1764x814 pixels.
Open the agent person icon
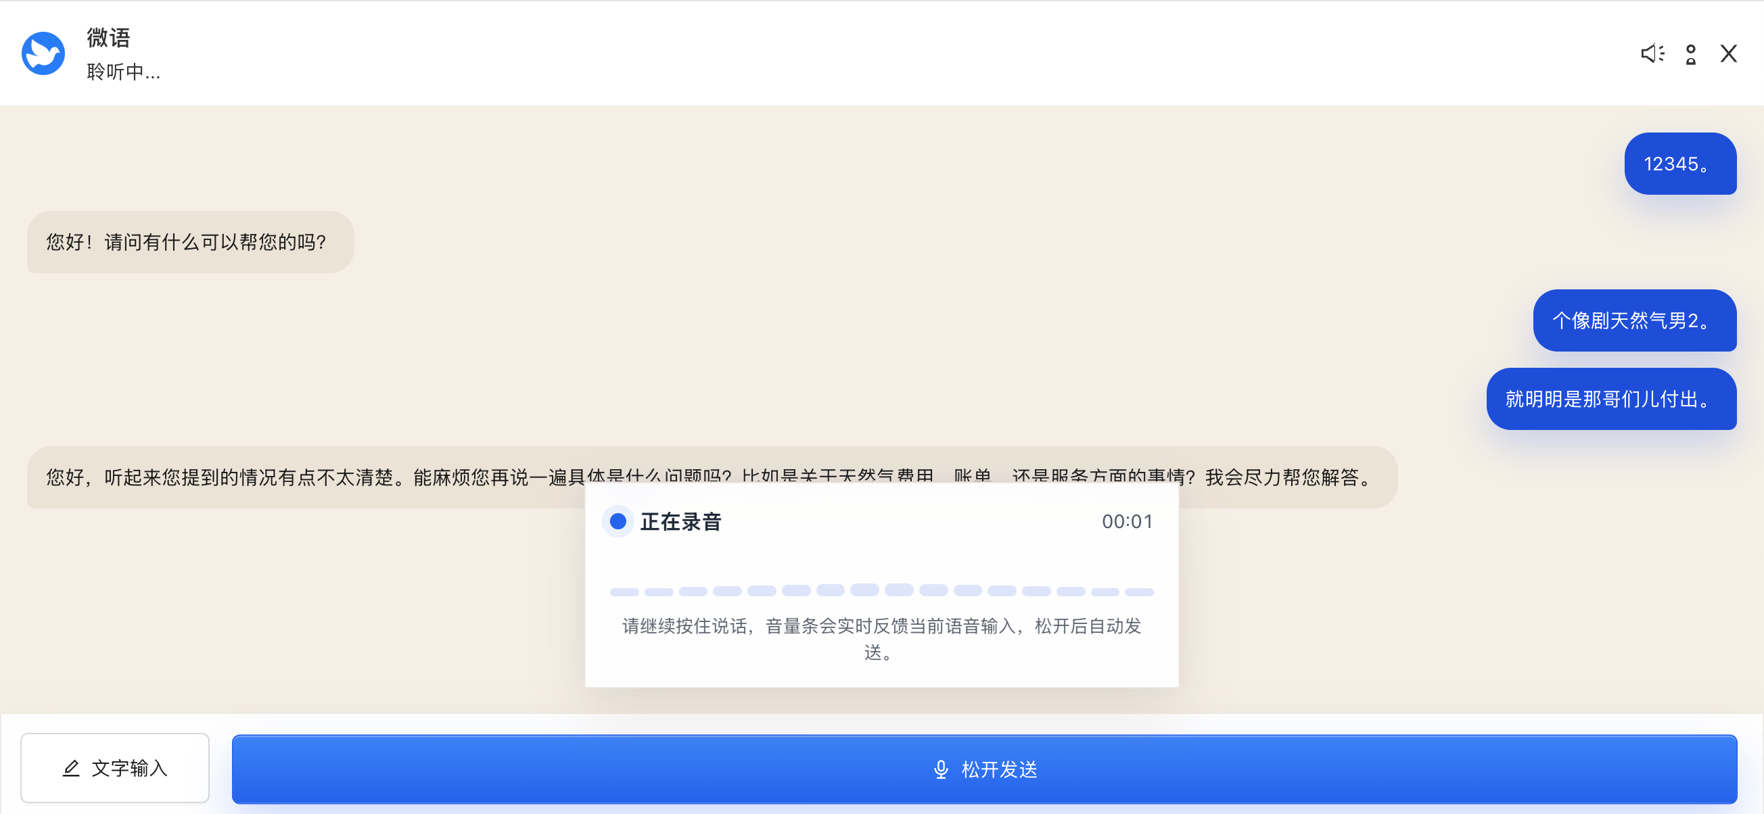point(1691,54)
